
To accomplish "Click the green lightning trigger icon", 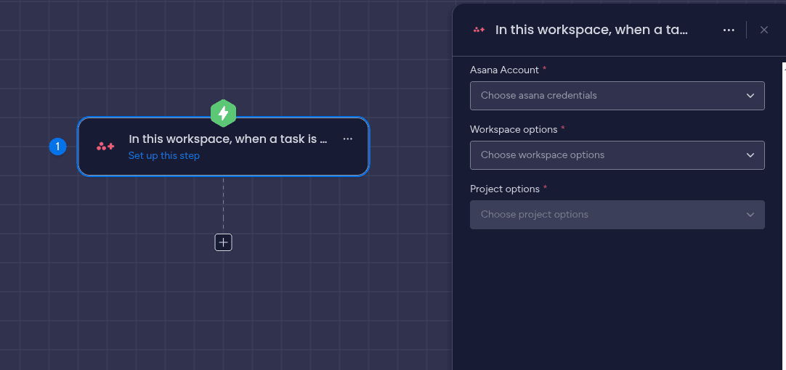I will (x=223, y=113).
